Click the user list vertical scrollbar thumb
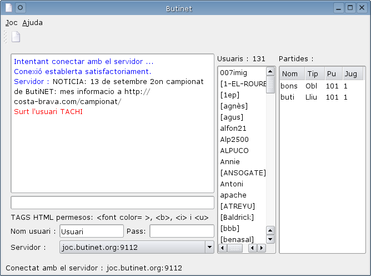The height and width of the screenshot is (276, 371). (270, 85)
